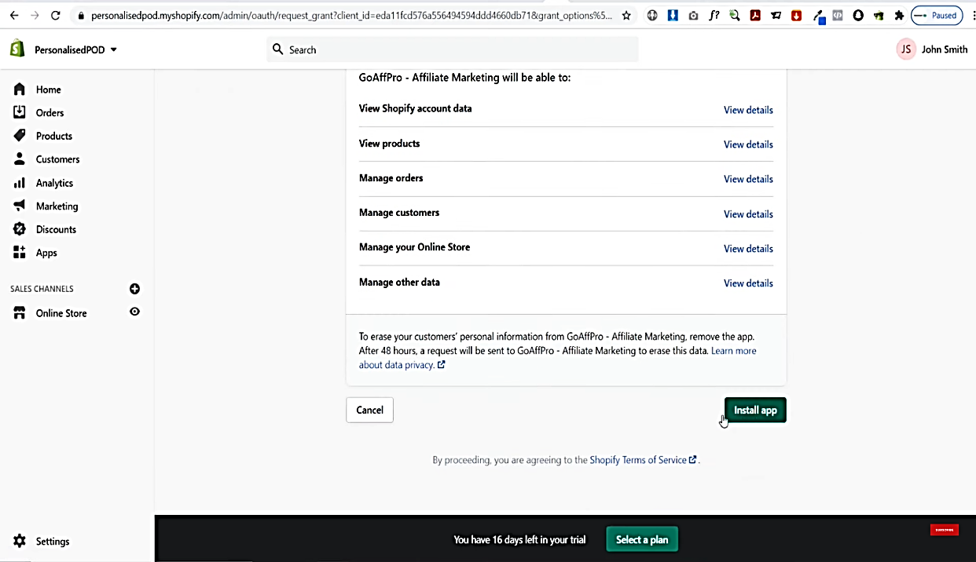Select 'View Shopify account data' text
Viewport: 976px width, 562px height.
(415, 108)
